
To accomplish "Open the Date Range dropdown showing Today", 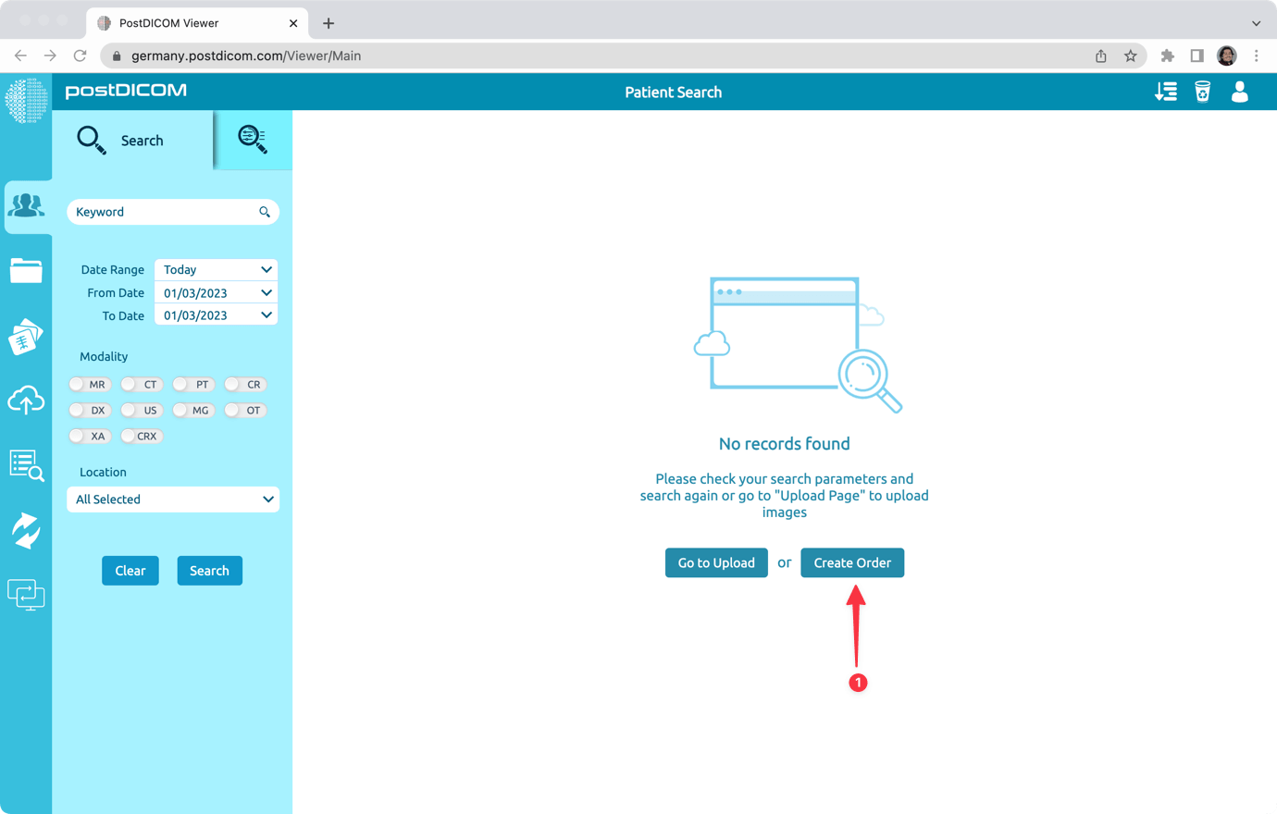I will point(216,269).
